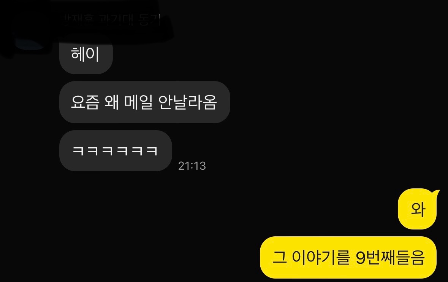
Task: Click the partially hidden sender name label
Action: [112, 20]
